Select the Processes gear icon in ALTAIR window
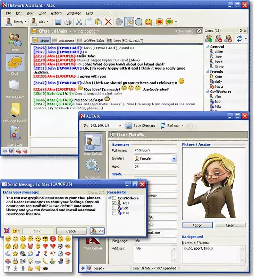This screenshot has height=277, width=254. 93,166
